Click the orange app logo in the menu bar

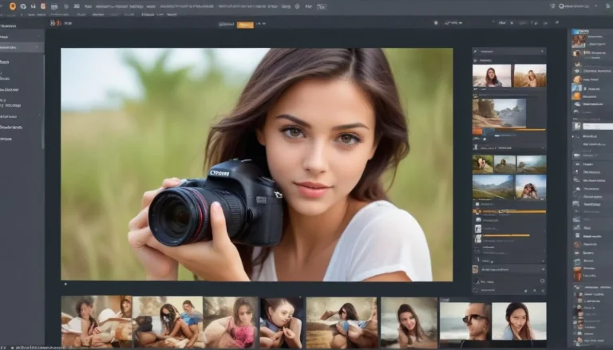click(x=12, y=6)
